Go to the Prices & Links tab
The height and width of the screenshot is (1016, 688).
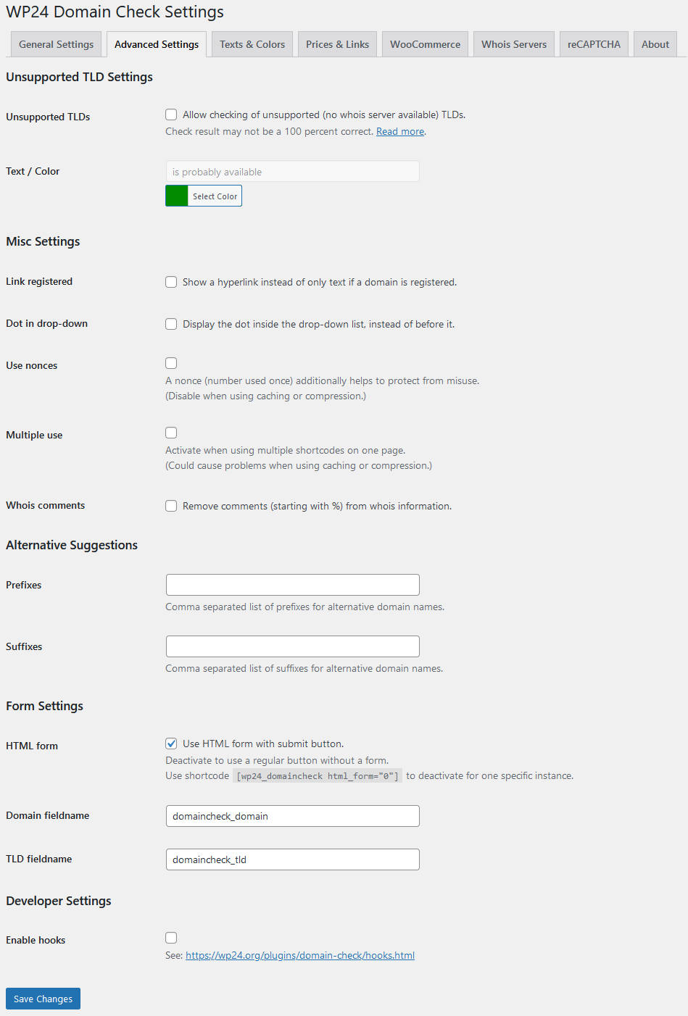pyautogui.click(x=337, y=44)
